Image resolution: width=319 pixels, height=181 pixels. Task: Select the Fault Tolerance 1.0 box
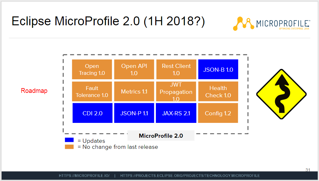(92, 91)
